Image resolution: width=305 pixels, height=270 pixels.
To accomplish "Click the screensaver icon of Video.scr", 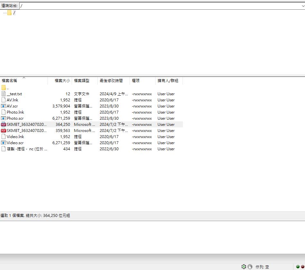I will click(4, 143).
